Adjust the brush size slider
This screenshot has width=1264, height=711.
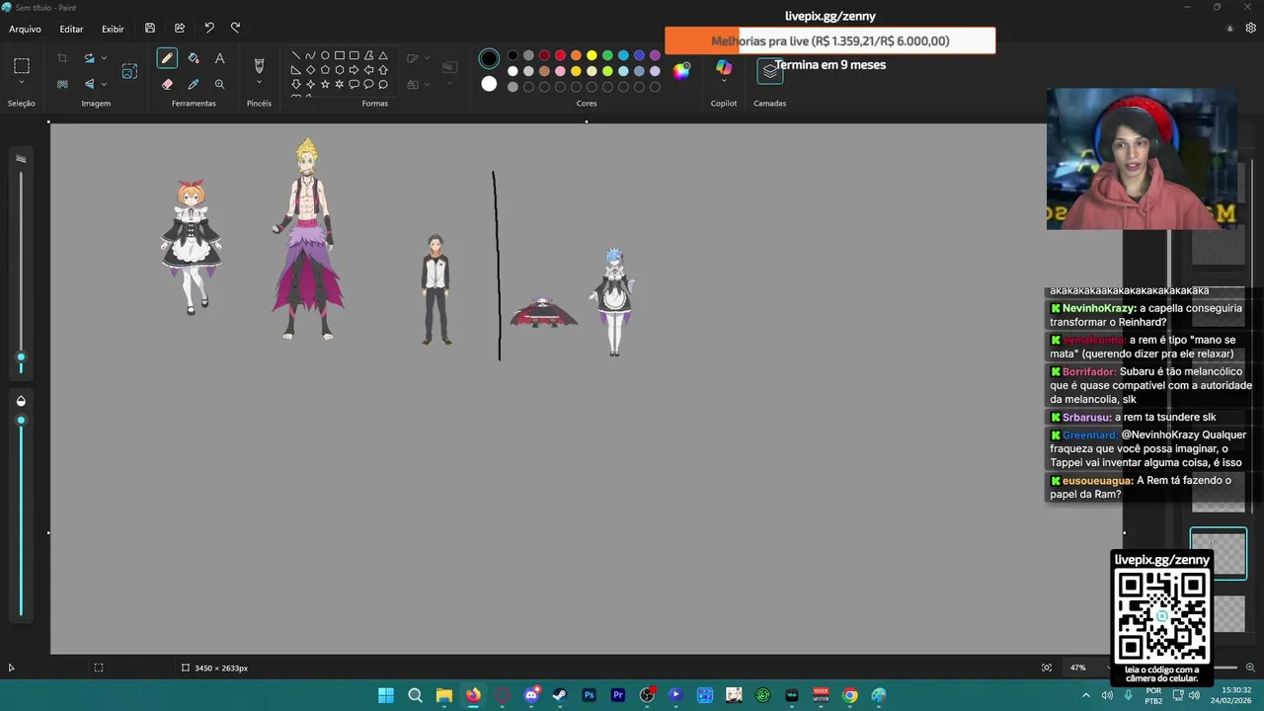[21, 358]
